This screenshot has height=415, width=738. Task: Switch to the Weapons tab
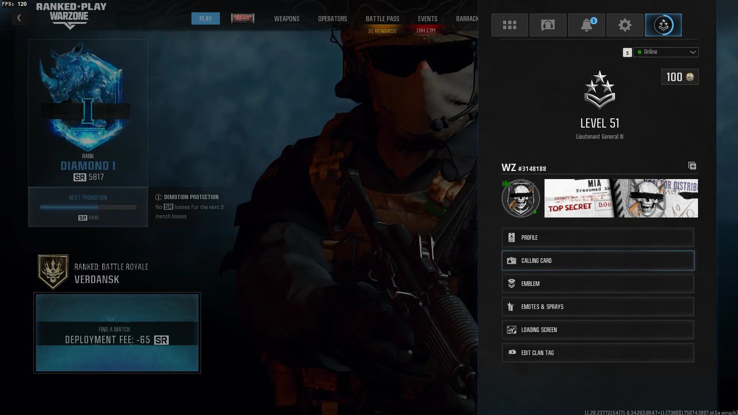[286, 18]
